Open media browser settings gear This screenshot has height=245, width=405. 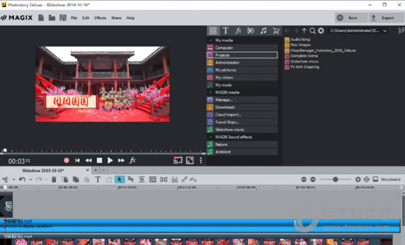pyautogui.click(x=321, y=31)
